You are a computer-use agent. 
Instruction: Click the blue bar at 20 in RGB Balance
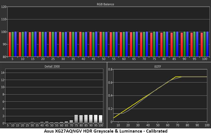pos(46,44)
